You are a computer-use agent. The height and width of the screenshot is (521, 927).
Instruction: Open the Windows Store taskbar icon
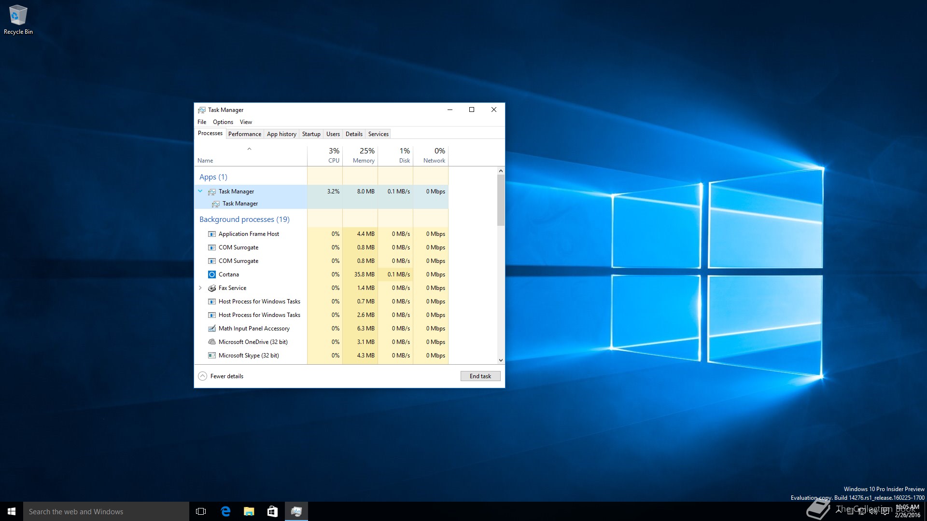click(272, 511)
